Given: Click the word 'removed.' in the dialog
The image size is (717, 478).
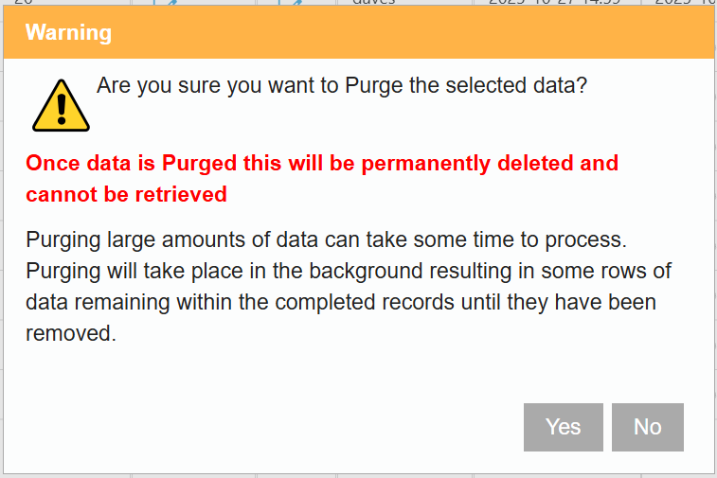Looking at the screenshot, I should coord(70,333).
